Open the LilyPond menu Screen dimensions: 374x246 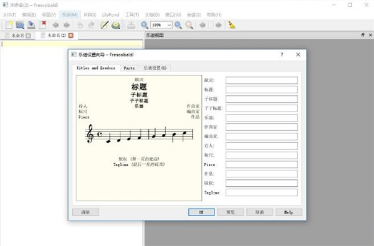tap(110, 15)
